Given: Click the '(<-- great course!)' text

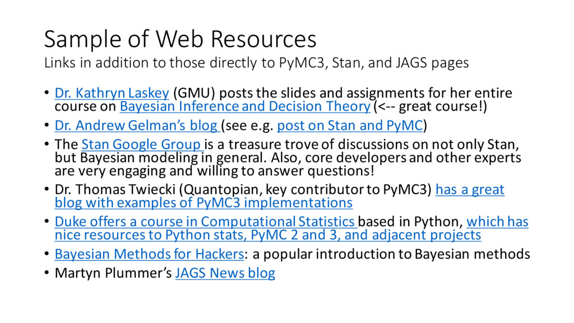Looking at the screenshot, I should 430,106.
